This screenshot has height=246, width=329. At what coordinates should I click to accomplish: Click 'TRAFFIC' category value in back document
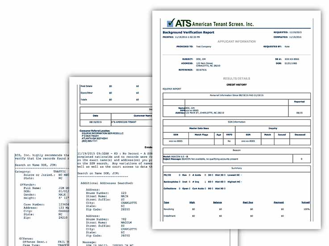pos(59,172)
